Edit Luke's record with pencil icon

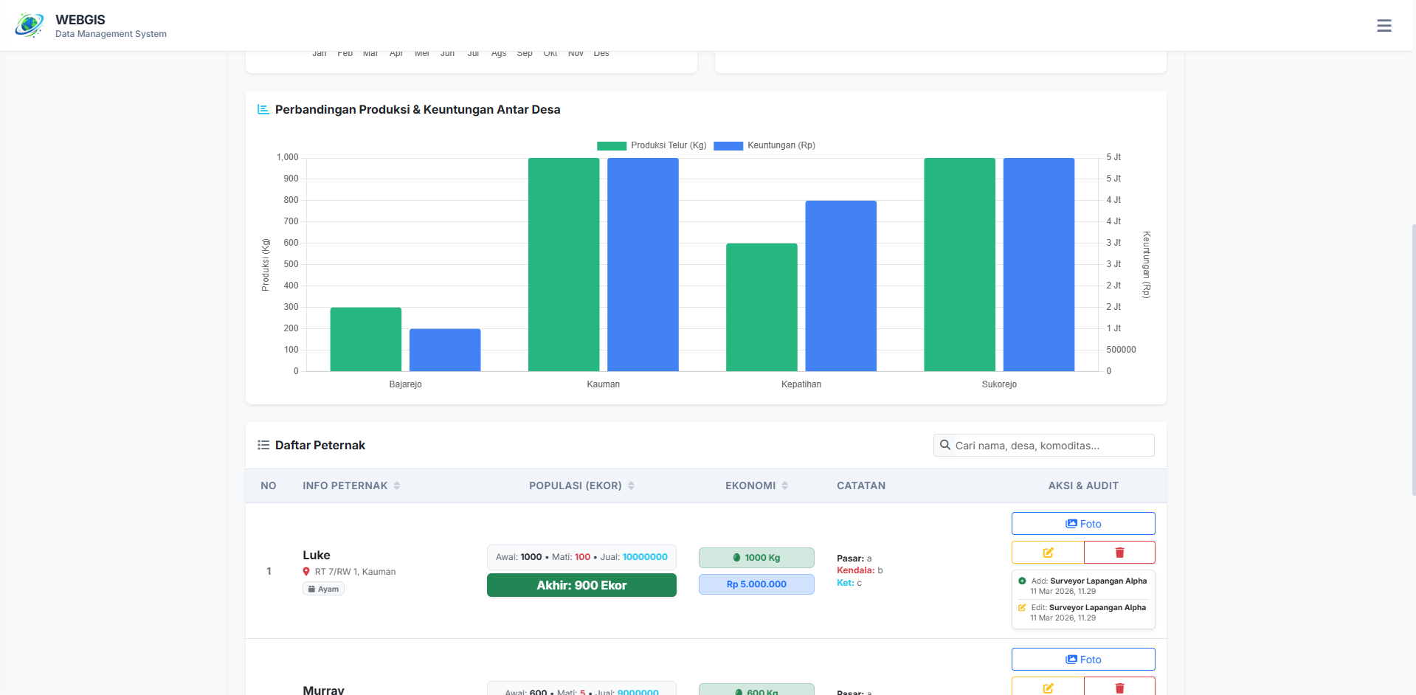[1048, 553]
